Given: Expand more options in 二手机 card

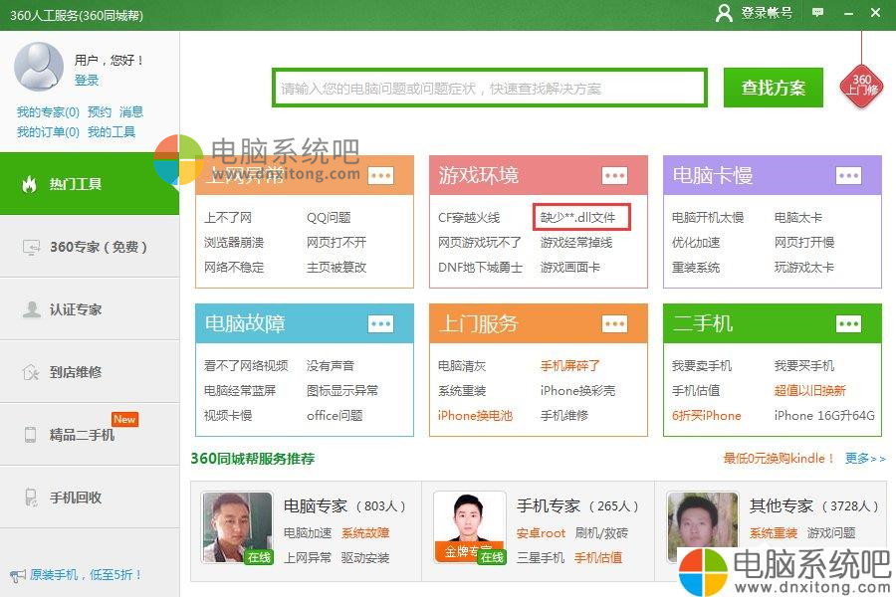Looking at the screenshot, I should click(848, 324).
